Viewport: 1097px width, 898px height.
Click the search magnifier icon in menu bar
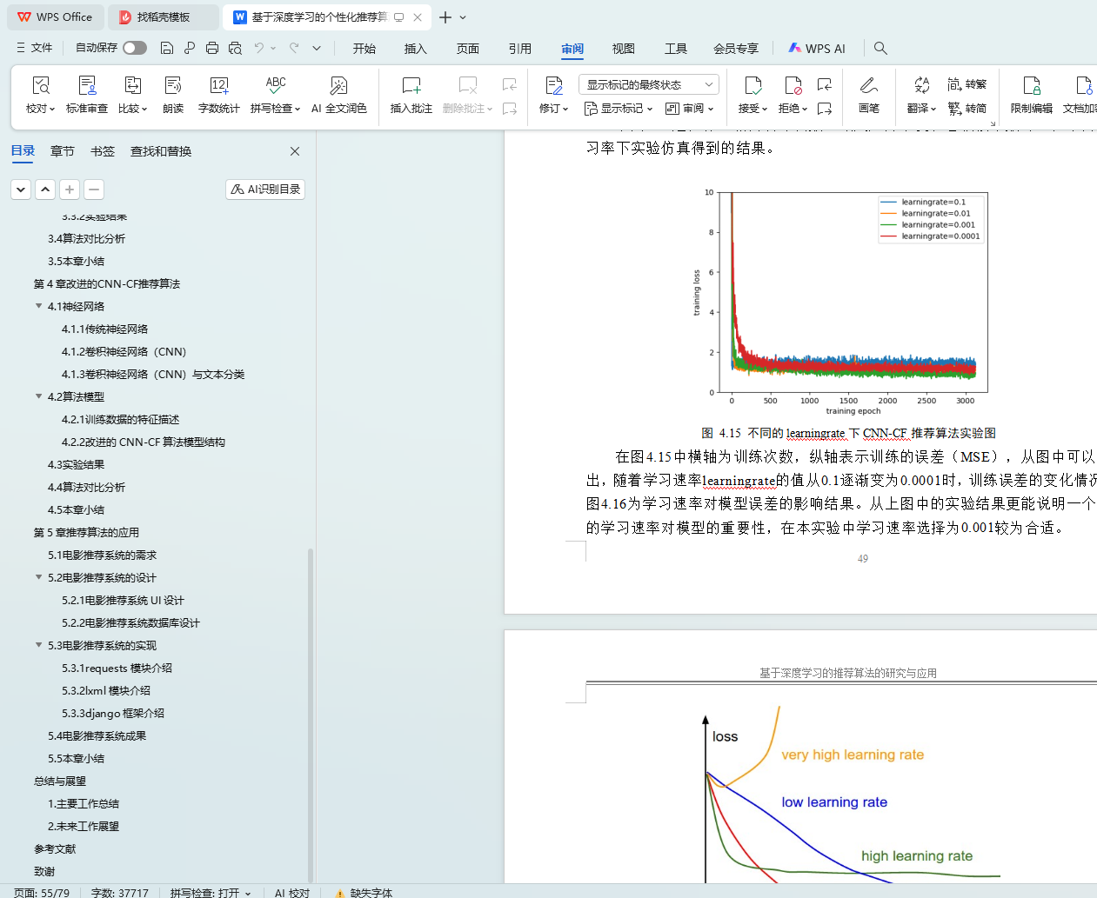[x=880, y=49]
